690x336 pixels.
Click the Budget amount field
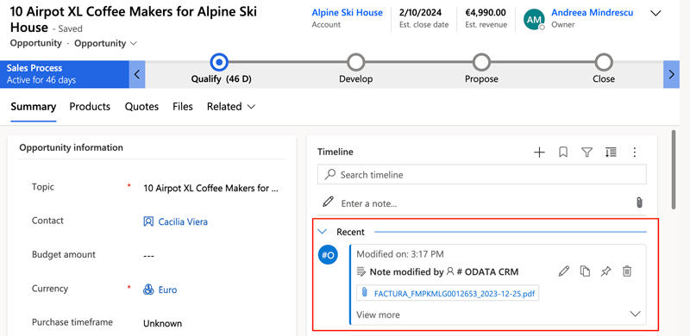click(x=148, y=256)
